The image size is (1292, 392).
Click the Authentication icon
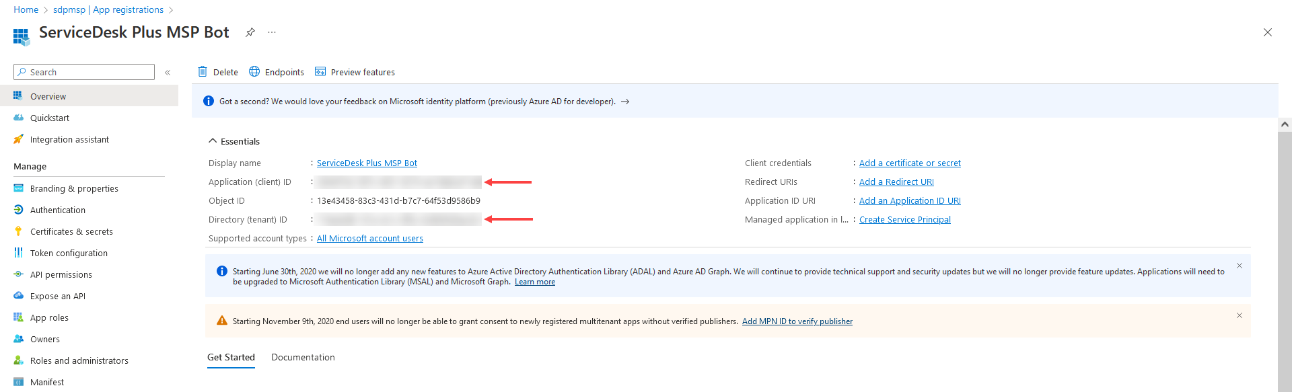[x=18, y=210]
